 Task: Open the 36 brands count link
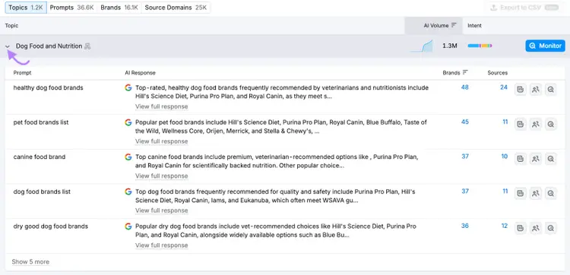click(465, 226)
